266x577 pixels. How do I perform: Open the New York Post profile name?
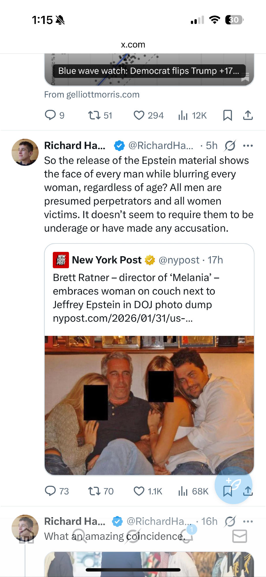coord(107,260)
